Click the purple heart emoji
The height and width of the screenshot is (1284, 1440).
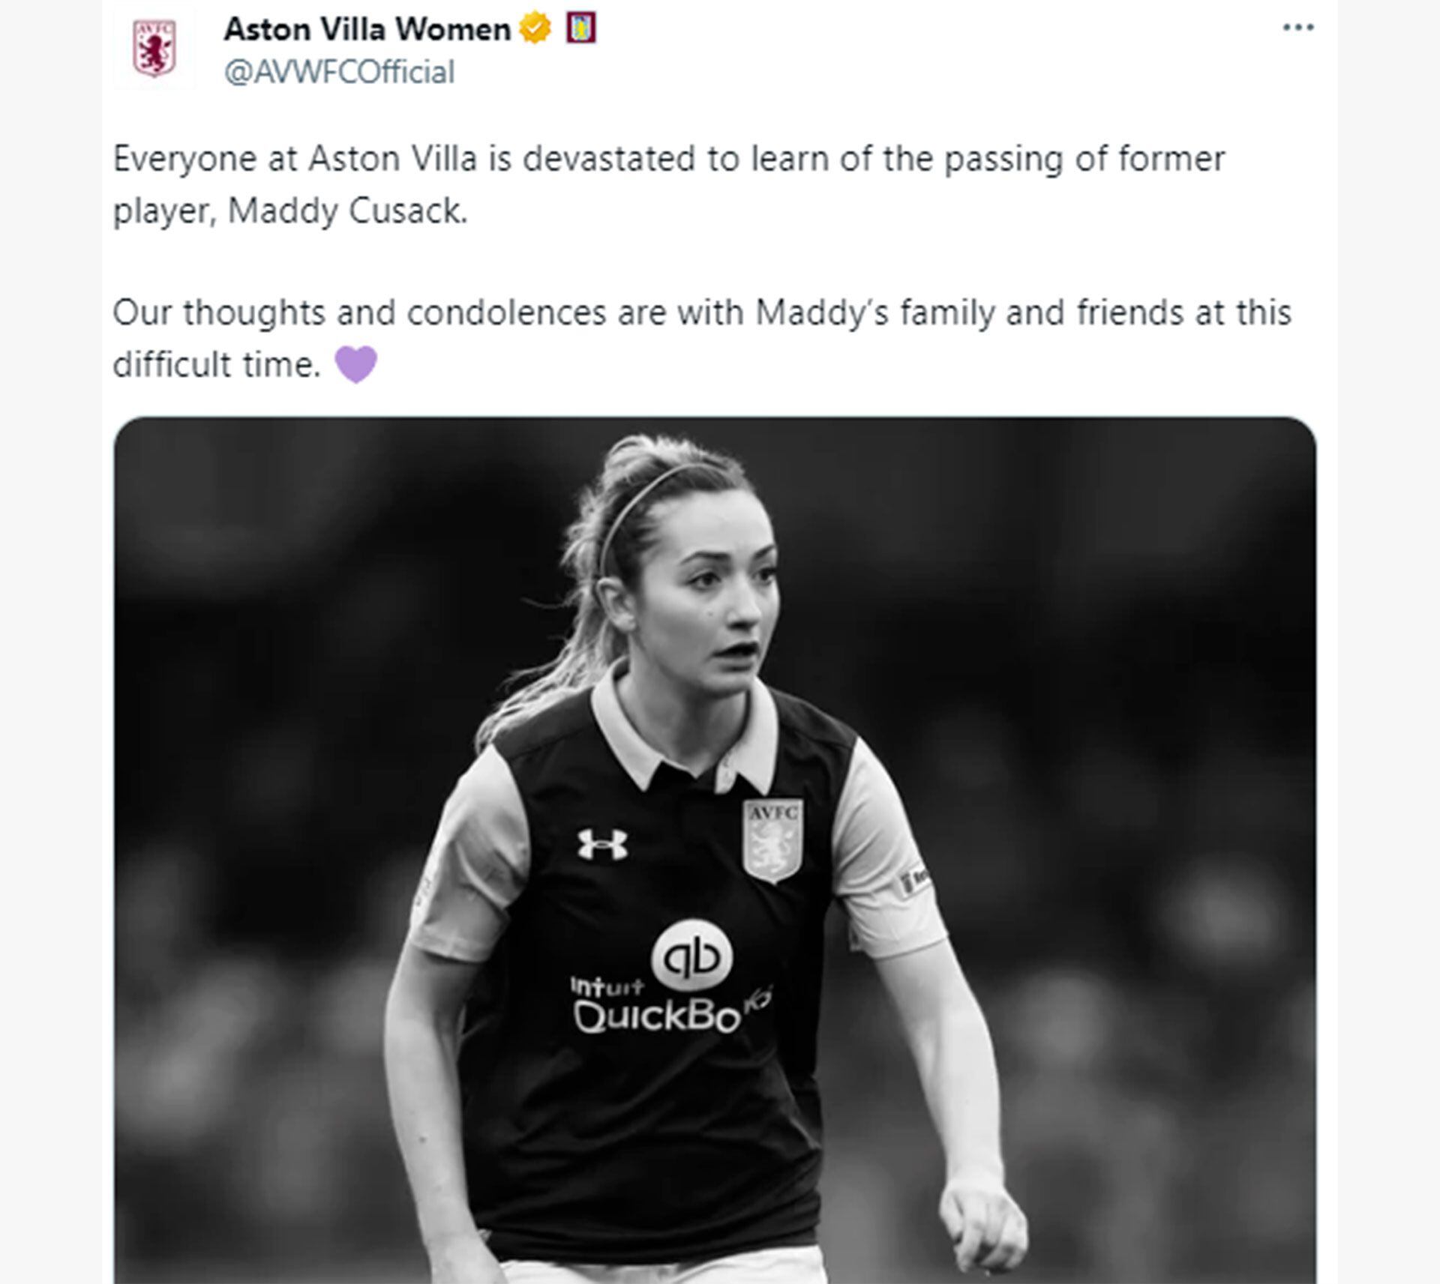pos(355,365)
